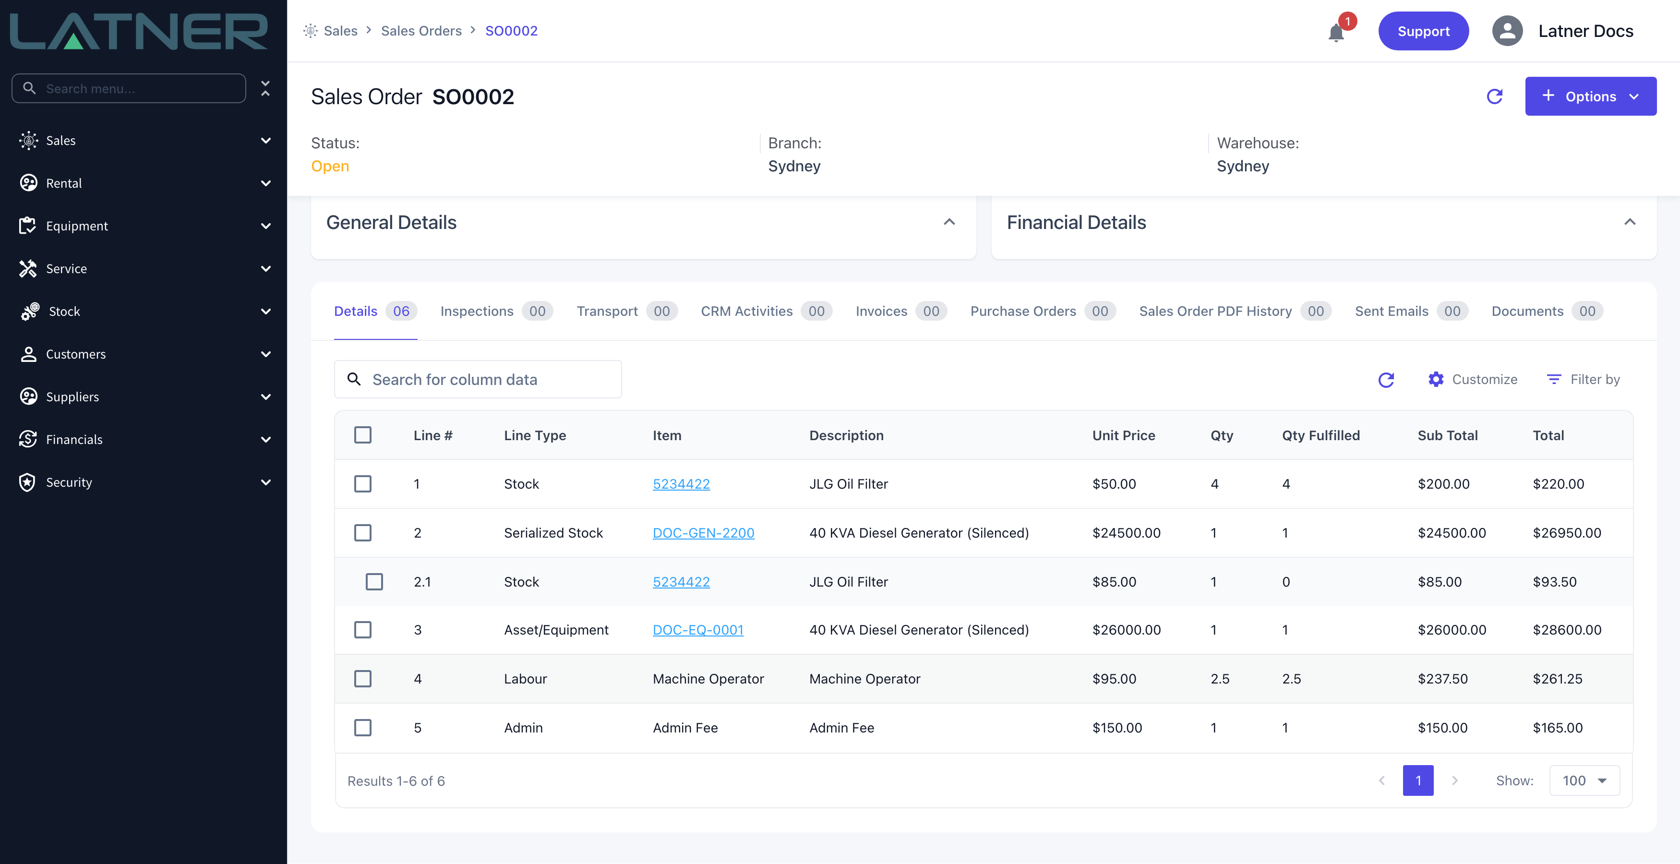Refresh the sales order page

pos(1495,96)
